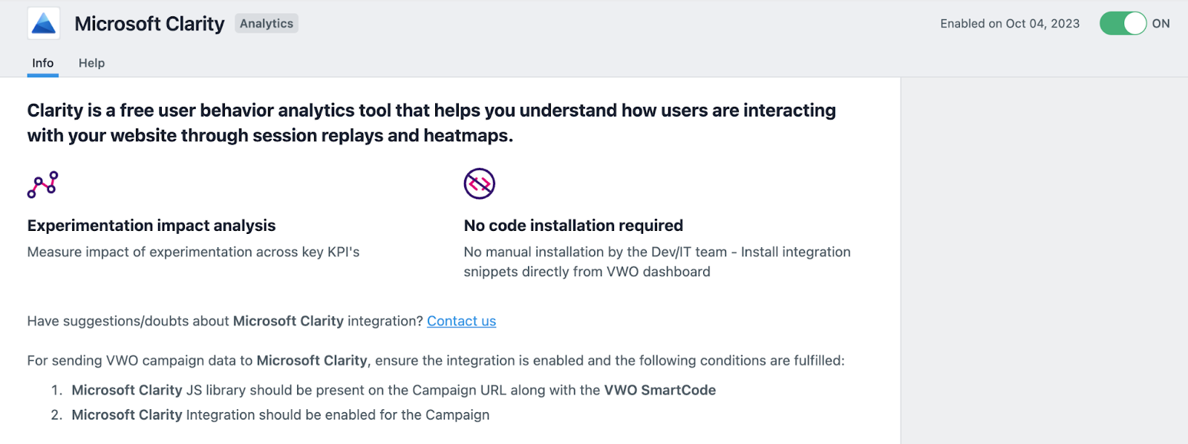This screenshot has width=1188, height=444.
Task: Click the Microsoft Clarity page title
Action: point(149,24)
